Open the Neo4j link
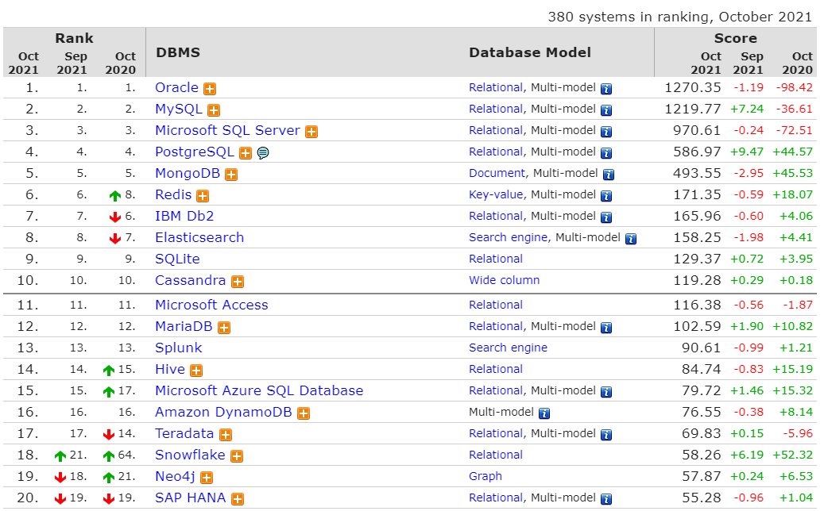Viewport: 824px width, 511px height. point(175,477)
